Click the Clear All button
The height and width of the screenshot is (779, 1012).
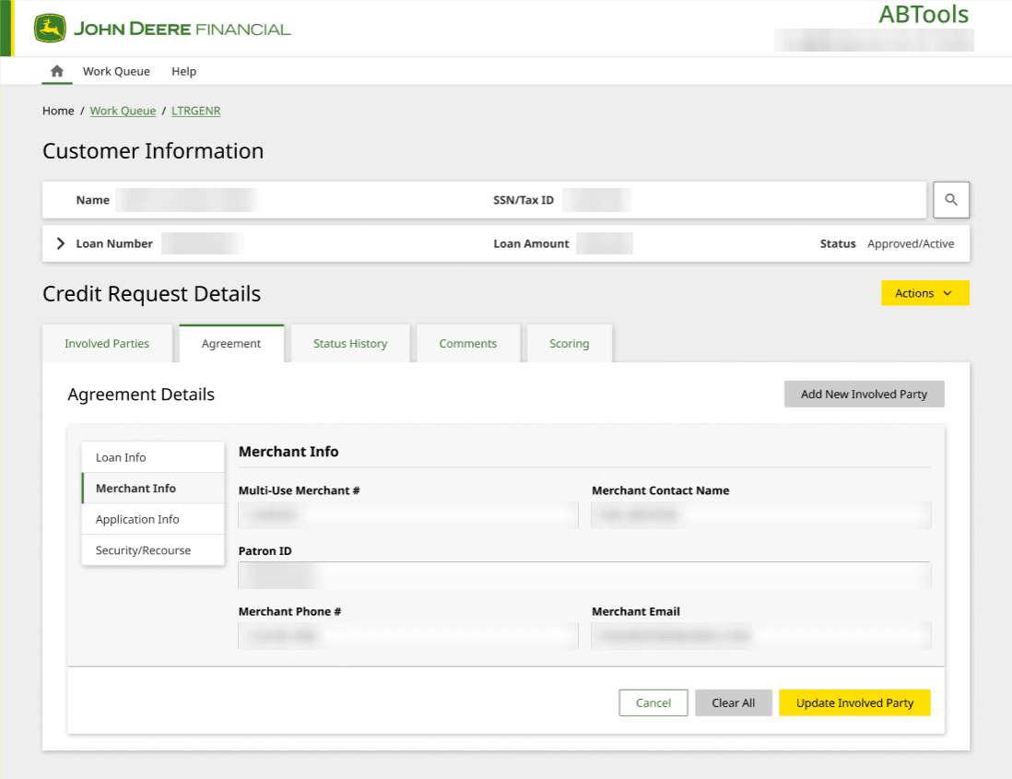coord(733,702)
